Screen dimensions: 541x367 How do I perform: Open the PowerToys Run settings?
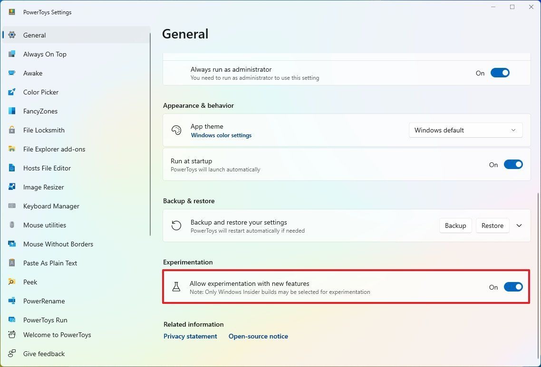coord(76,320)
